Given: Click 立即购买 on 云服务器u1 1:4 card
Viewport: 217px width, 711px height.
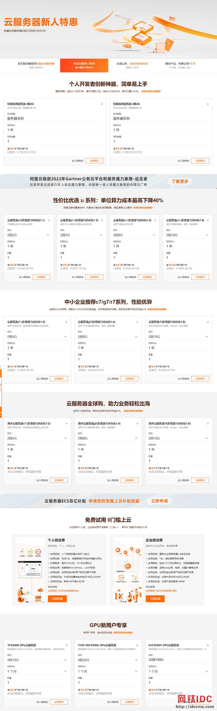Looking at the screenshot, I should click(147, 277).
